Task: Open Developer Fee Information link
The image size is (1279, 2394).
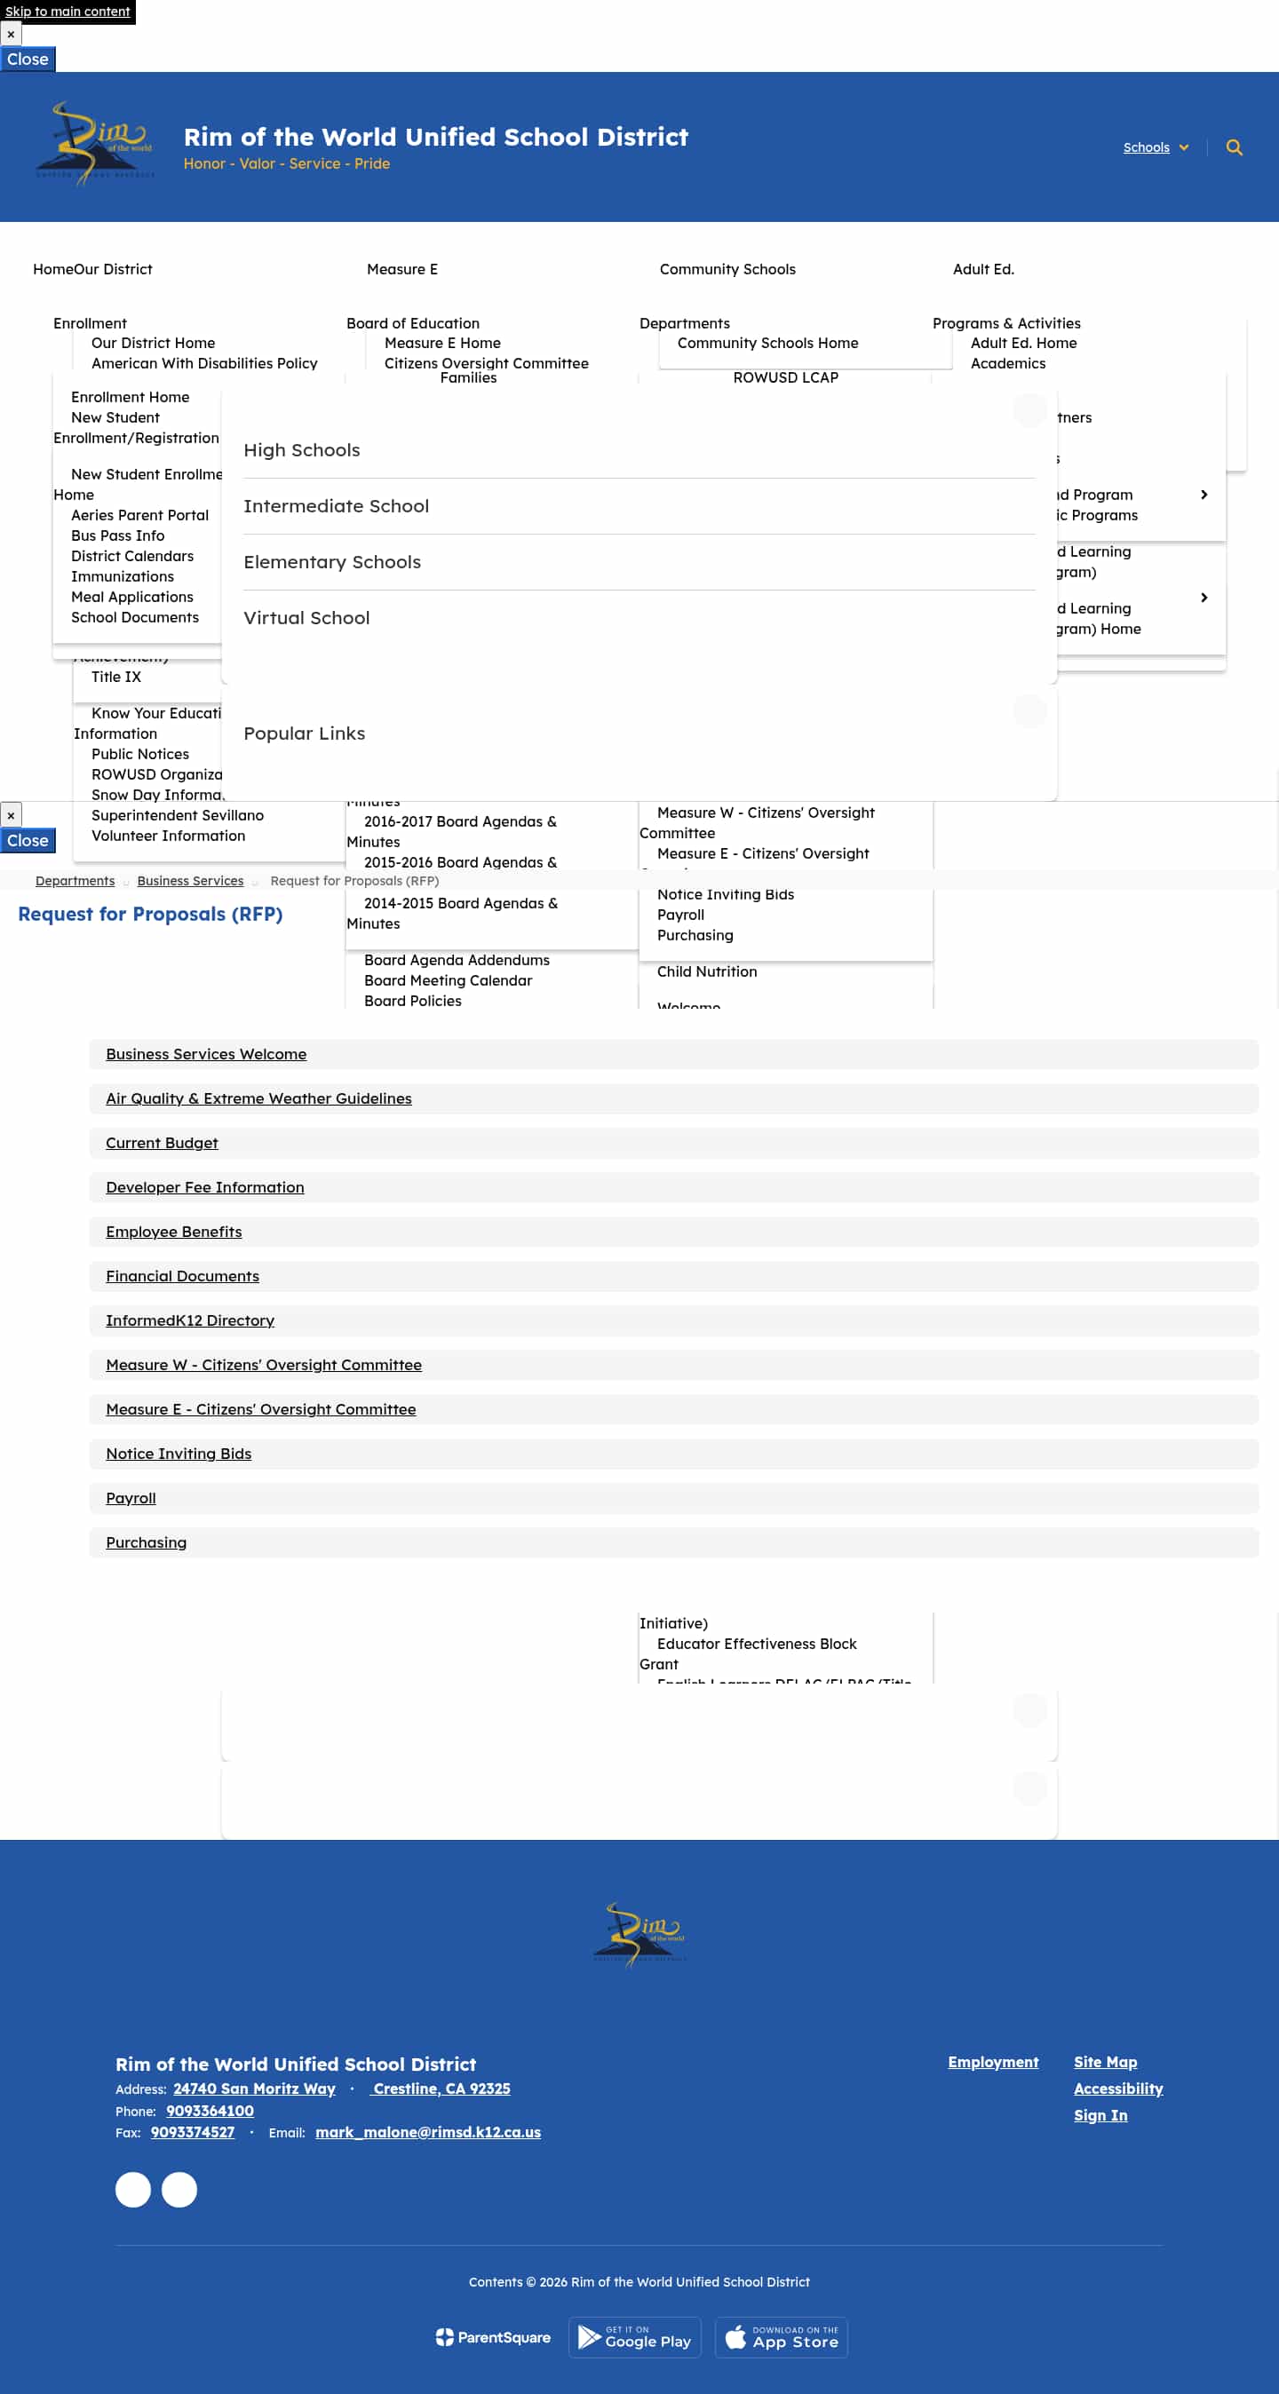Action: 204,1186
